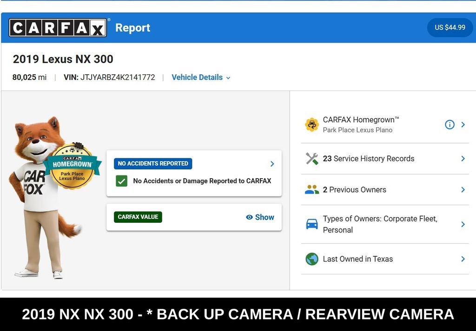
Task: Click the CARFAX Homegrown heading text
Action: pyautogui.click(x=361, y=120)
